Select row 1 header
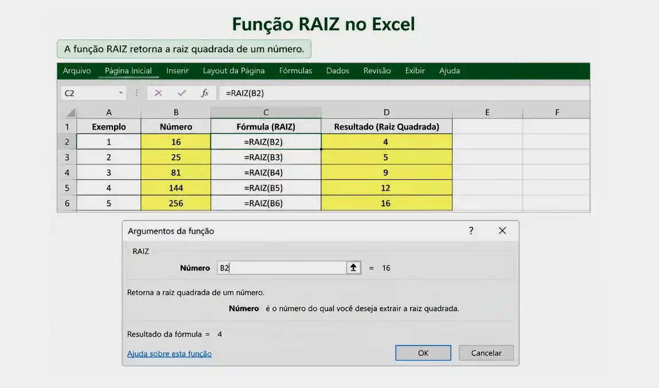Viewport: 659px width, 388px height. (67, 127)
